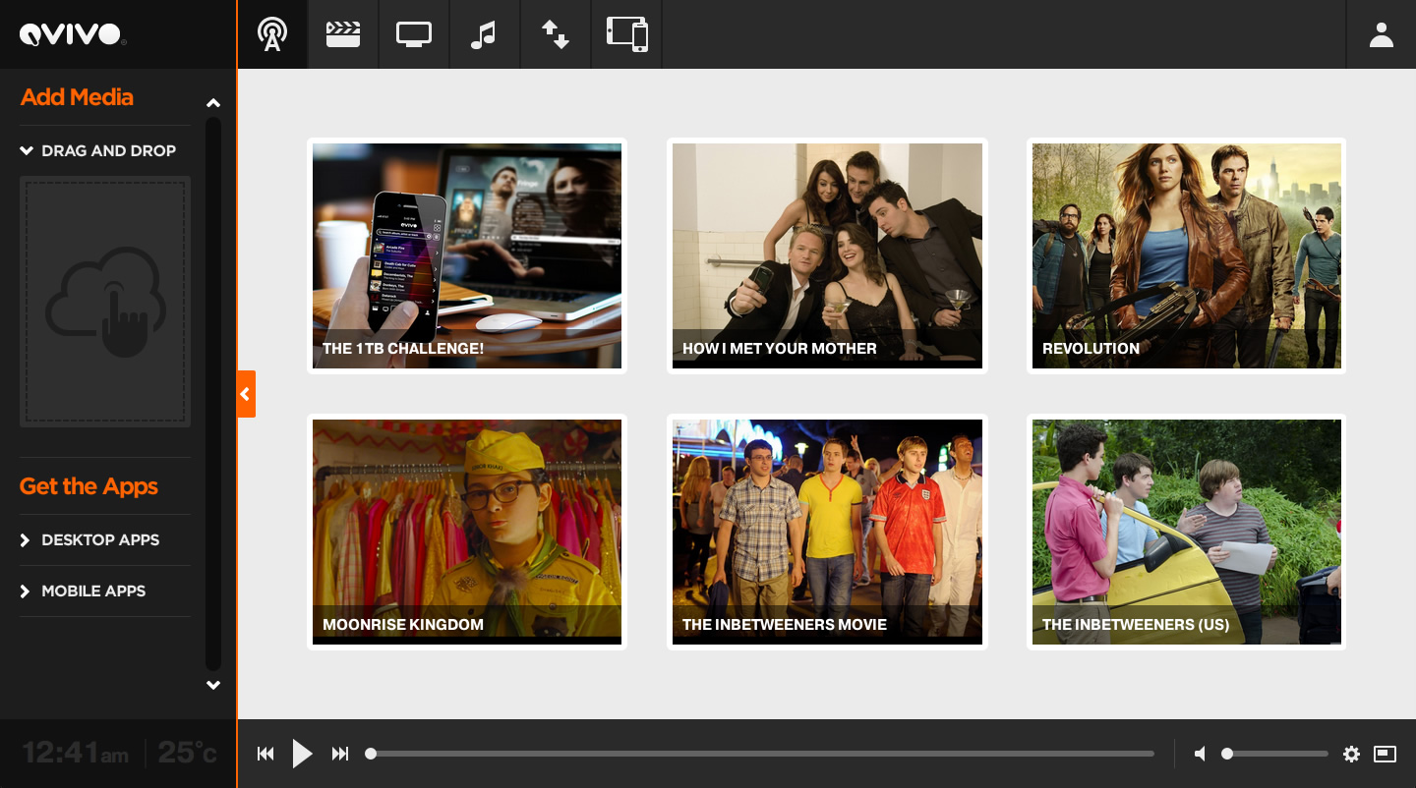
Task: Open the TV shows monitor icon
Action: click(x=414, y=34)
